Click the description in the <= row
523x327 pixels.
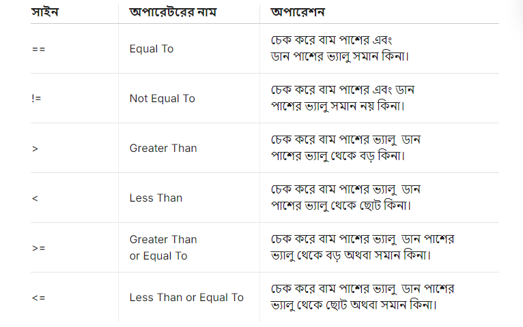(x=363, y=296)
